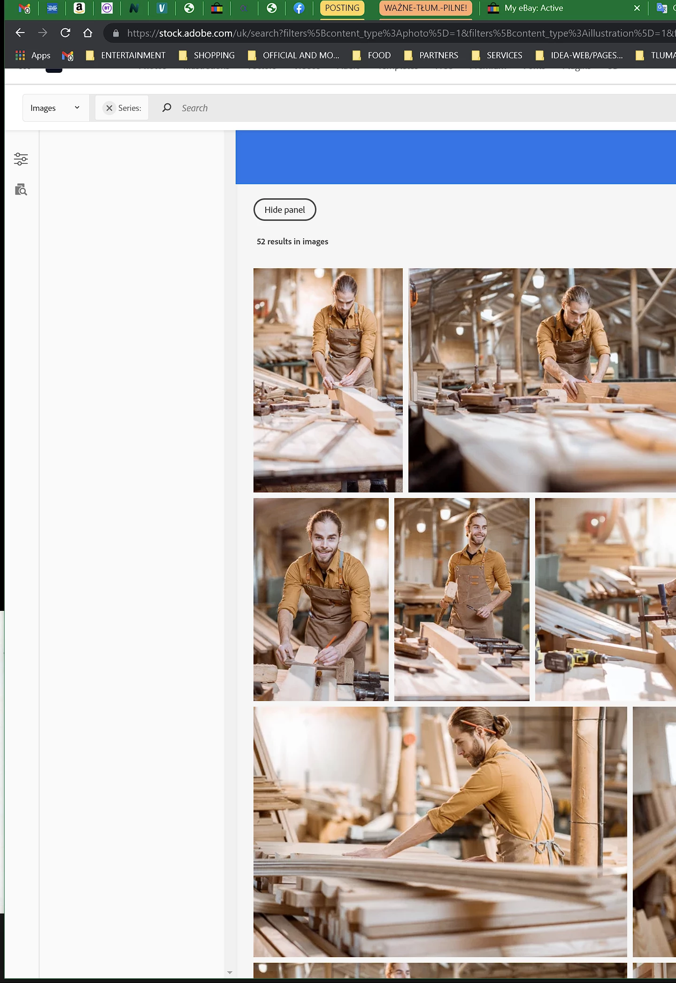Open the IDEA-WEB/PAGES... bookmarks folder
Viewport: 676px width, 983px height.
click(x=579, y=55)
